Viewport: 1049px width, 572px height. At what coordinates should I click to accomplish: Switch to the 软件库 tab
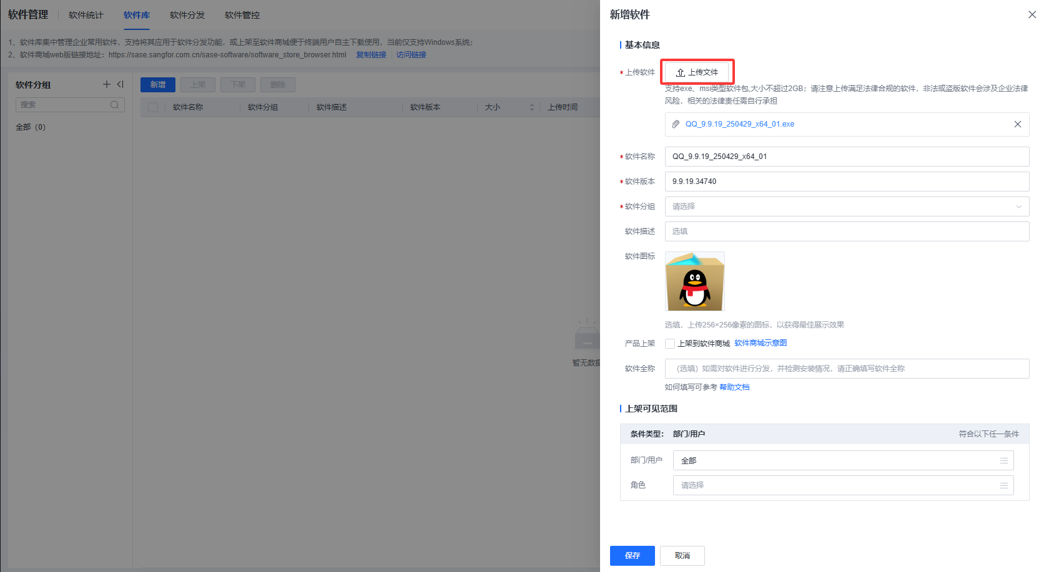pyautogui.click(x=137, y=15)
